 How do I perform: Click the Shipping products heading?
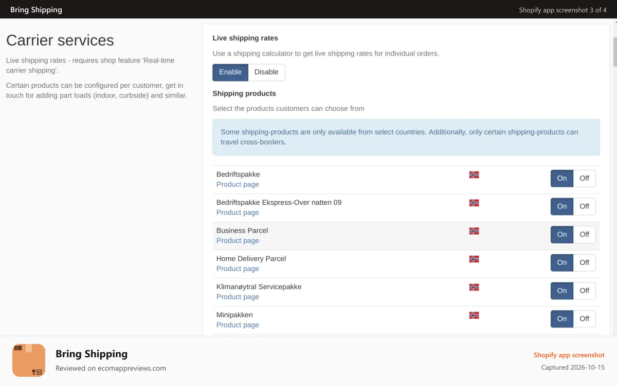coord(244,93)
